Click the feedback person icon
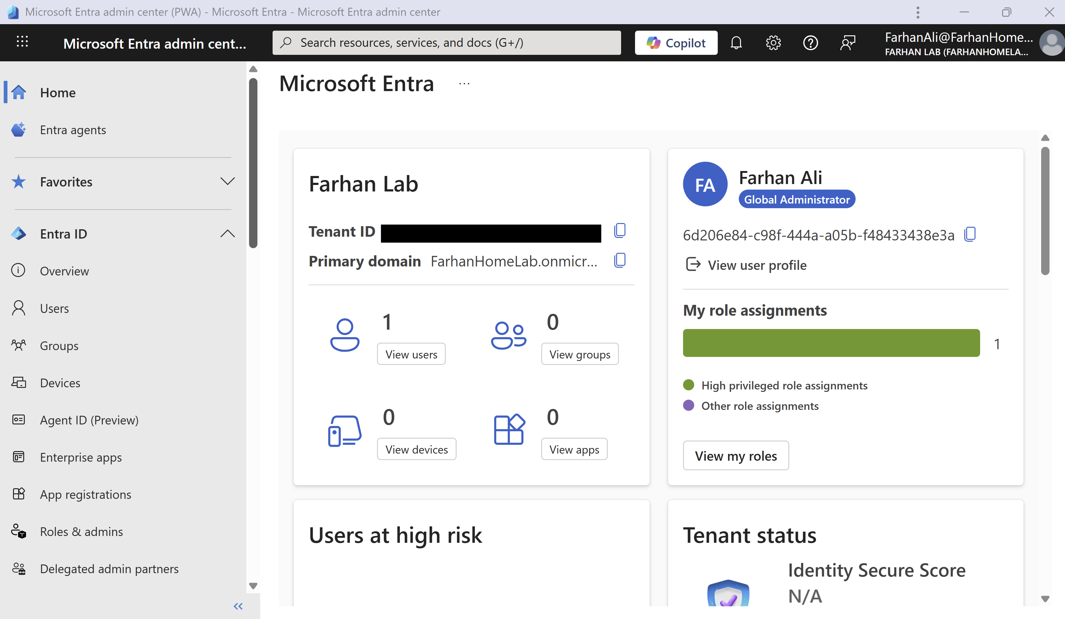 pos(847,43)
